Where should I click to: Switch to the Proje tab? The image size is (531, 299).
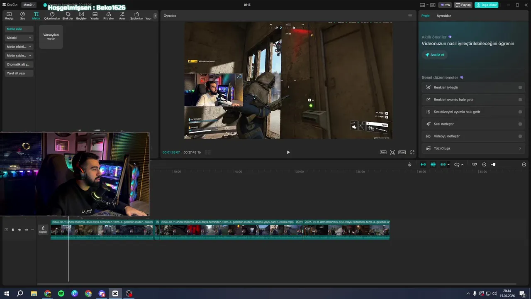click(425, 16)
